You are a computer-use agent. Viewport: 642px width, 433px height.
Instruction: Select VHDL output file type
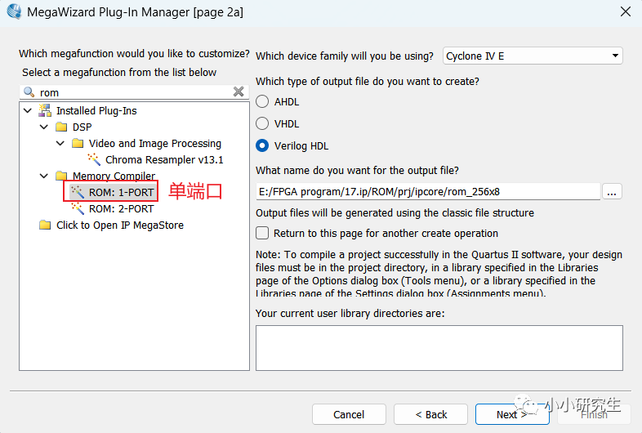pyautogui.click(x=262, y=123)
